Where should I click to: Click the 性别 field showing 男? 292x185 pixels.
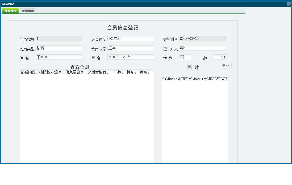click(x=185, y=57)
